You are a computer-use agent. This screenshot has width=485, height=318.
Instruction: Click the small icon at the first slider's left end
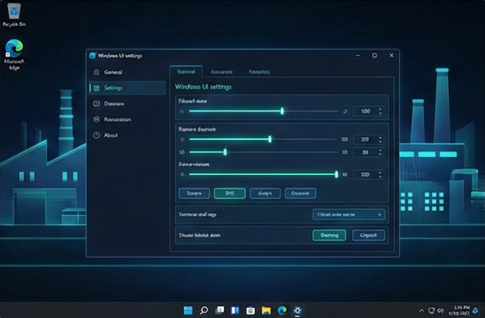[182, 111]
